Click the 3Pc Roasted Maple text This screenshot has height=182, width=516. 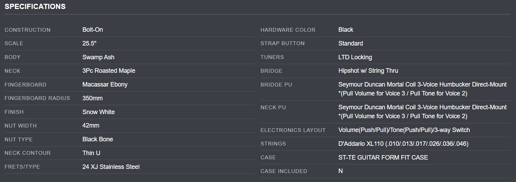109,71
